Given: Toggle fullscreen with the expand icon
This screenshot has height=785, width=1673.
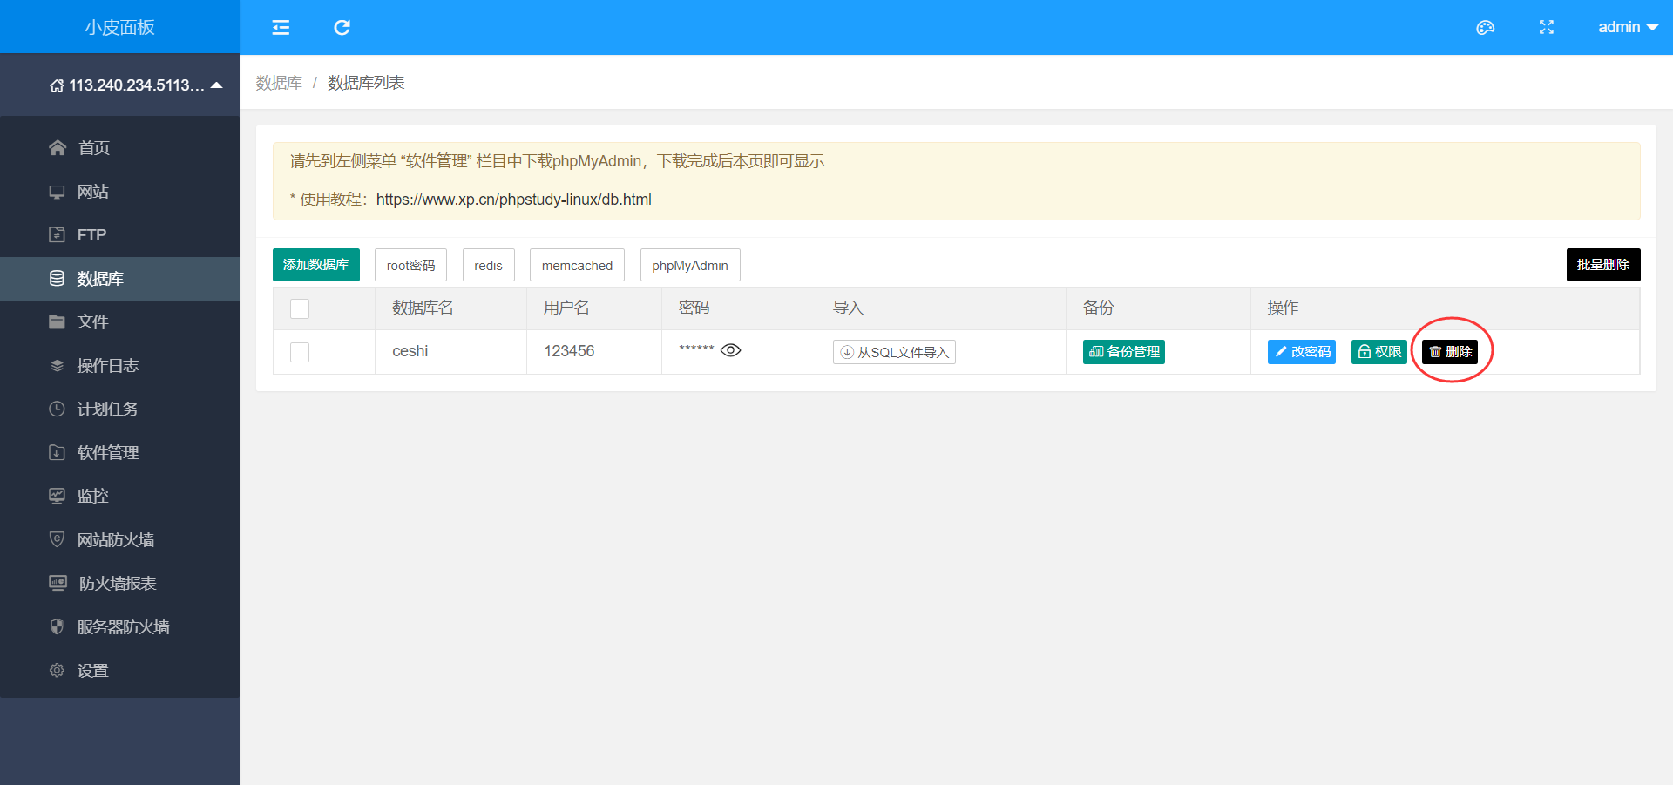Looking at the screenshot, I should 1547,28.
